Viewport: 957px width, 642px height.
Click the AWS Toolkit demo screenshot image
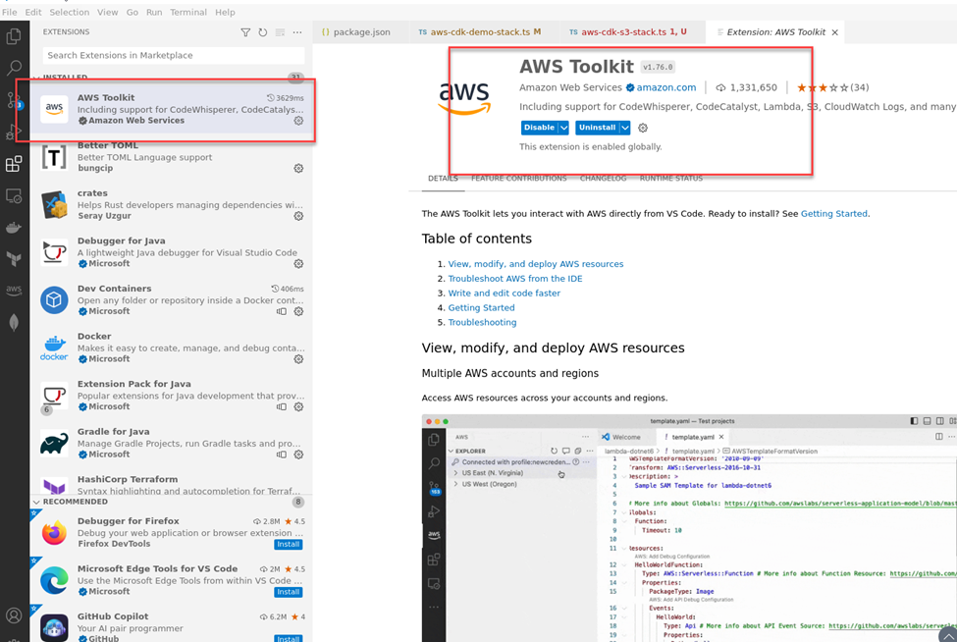[689, 528]
